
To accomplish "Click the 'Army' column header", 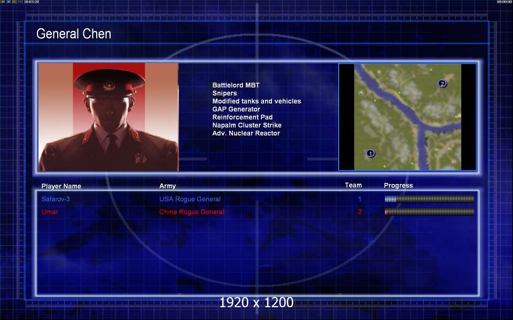I will point(167,186).
